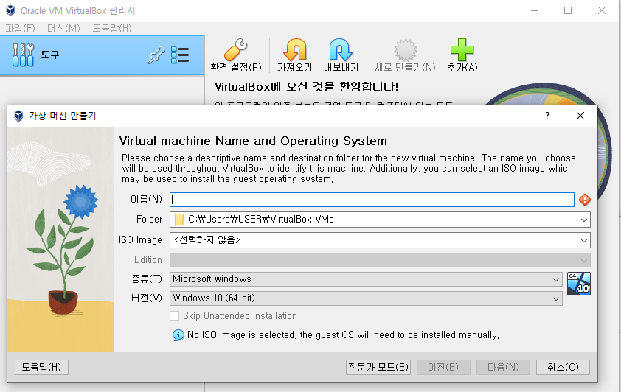Screen dimensions: 621x392
Task: Click the pin icon in Tools row
Action: (156, 55)
